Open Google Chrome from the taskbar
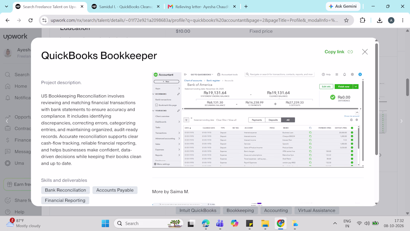 point(280,224)
